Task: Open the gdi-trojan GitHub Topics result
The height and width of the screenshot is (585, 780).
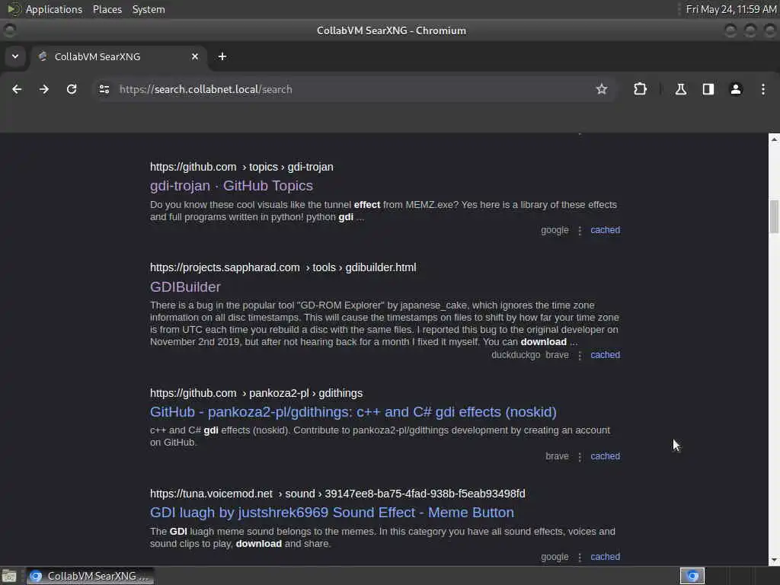Action: click(232, 186)
